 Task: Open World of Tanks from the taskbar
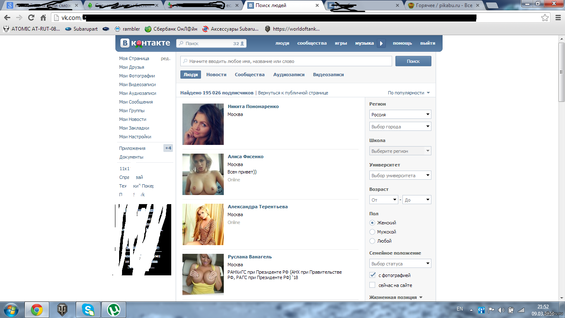(62, 310)
